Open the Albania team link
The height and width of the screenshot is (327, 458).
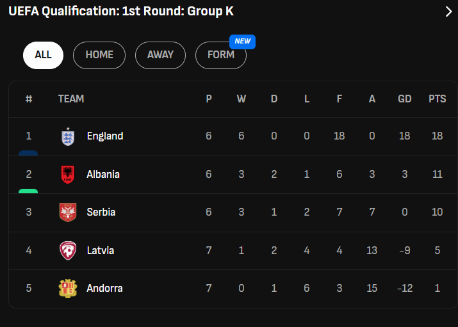pos(103,174)
